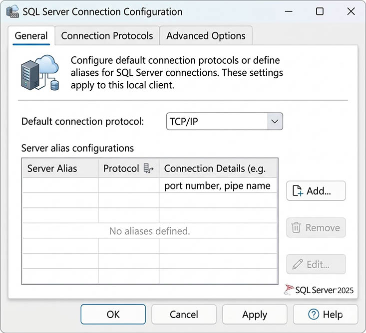Click the sort icon in Protocol column header
366x333 pixels.
click(x=148, y=168)
